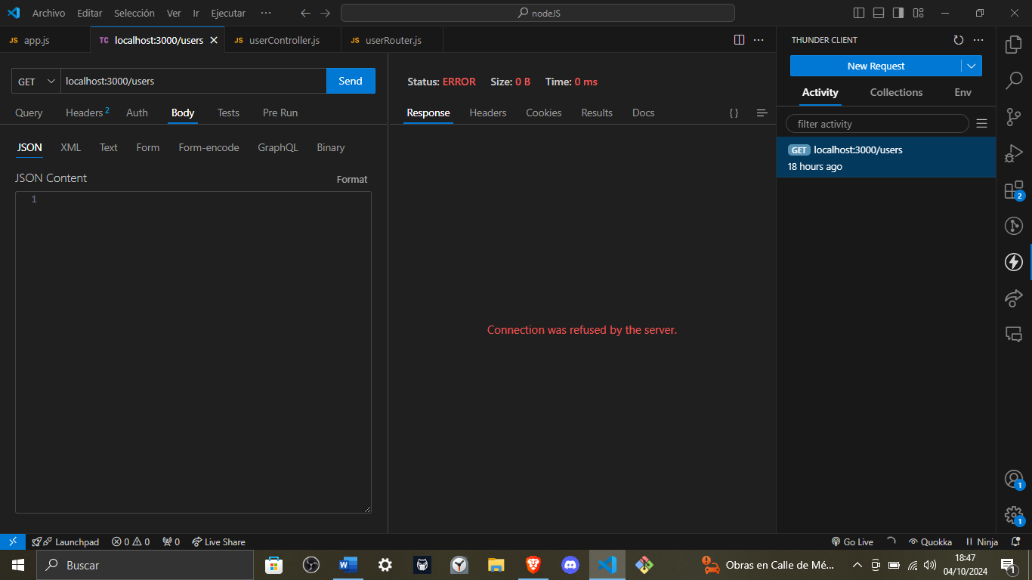Select the Auth request tab
Screen dimensions: 1032x580
(137, 113)
